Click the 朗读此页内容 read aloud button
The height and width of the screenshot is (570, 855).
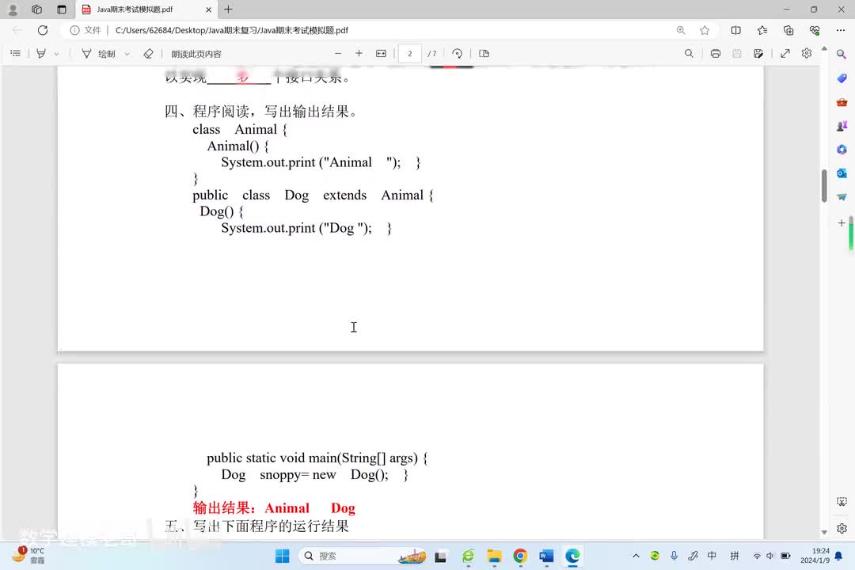(x=196, y=54)
